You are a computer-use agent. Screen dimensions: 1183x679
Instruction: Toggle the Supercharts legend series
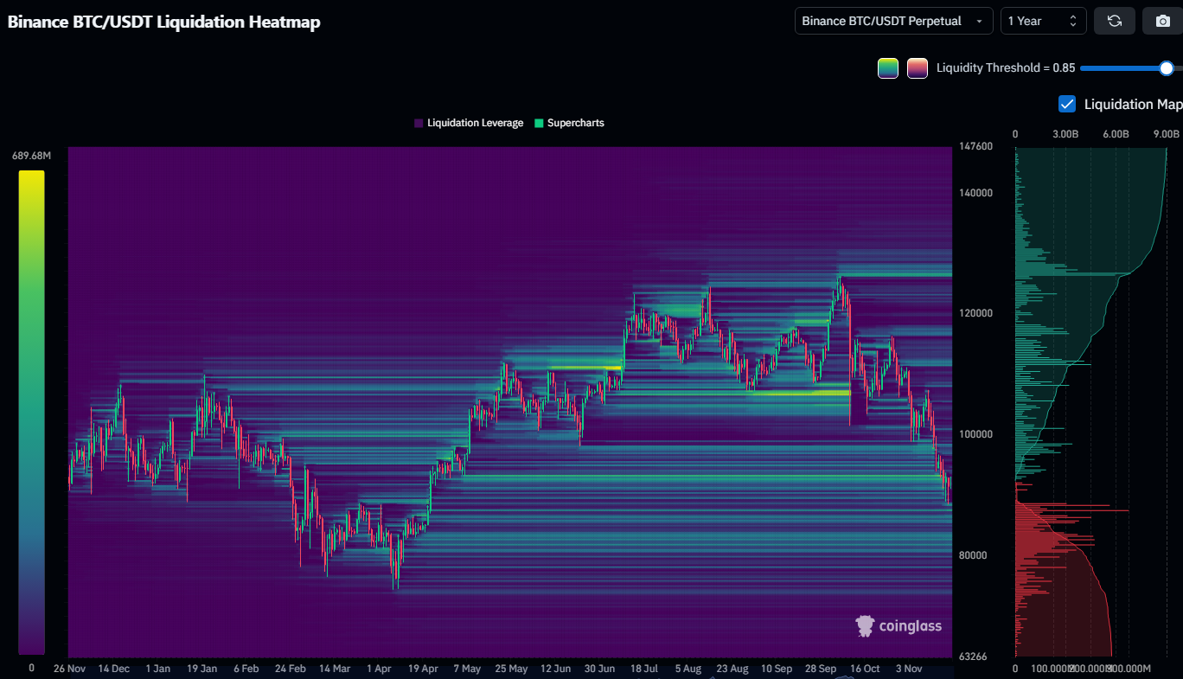click(569, 123)
